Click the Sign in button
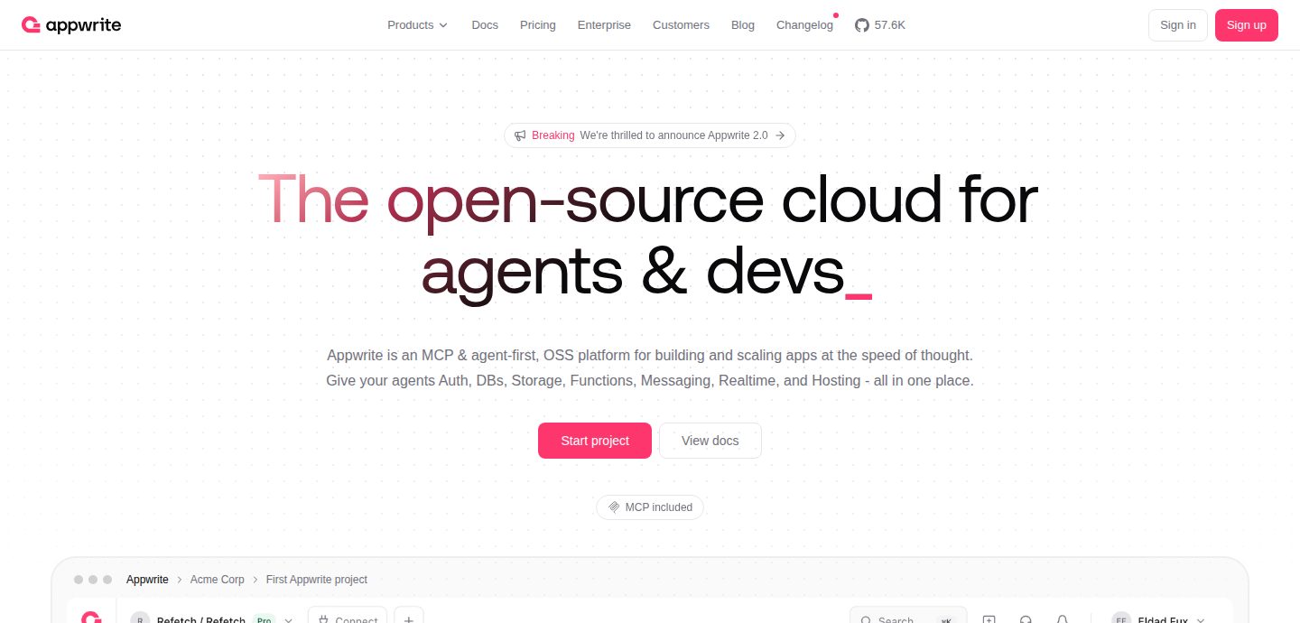Screen dimensions: 1300x623 (1177, 25)
